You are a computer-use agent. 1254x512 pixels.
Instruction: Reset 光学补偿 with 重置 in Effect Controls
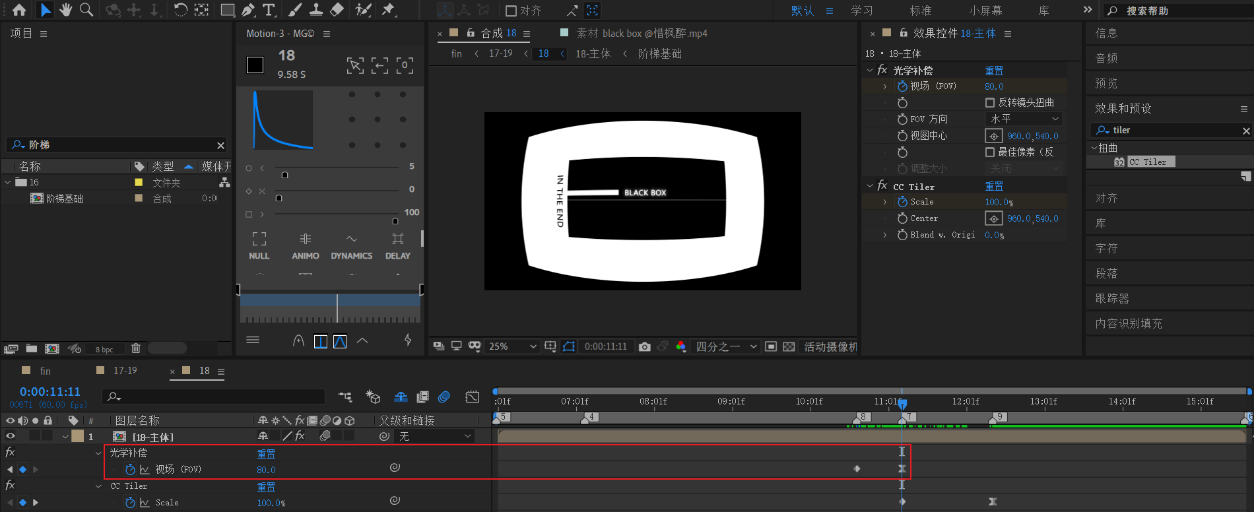[x=994, y=71]
